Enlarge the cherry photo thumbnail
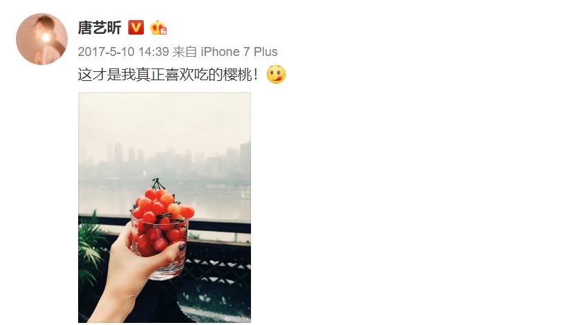 click(165, 207)
